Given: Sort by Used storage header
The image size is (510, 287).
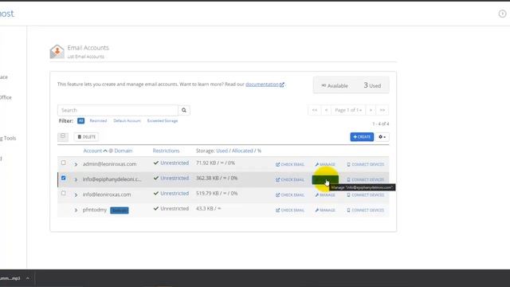Looking at the screenshot, I should [x=222, y=151].
